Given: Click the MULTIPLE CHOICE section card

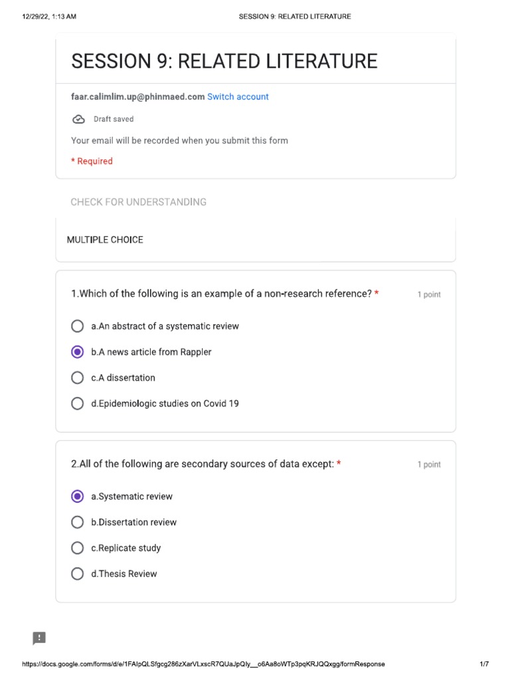Looking at the screenshot, I should click(256, 240).
